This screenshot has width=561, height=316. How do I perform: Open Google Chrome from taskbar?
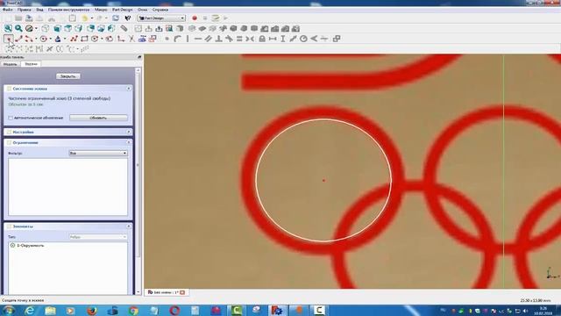[133, 311]
